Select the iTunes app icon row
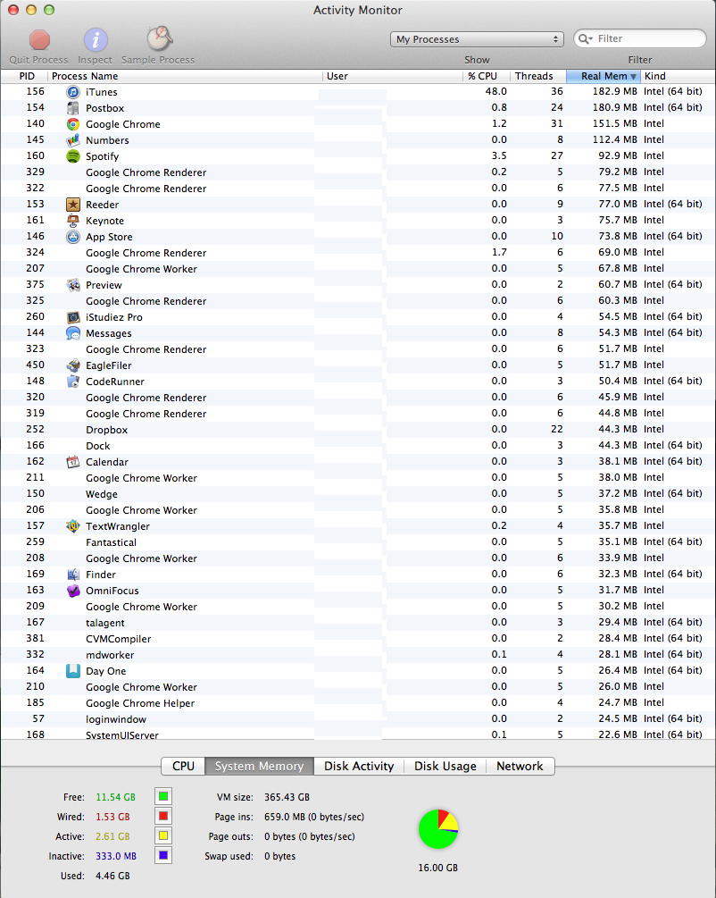Screen dimensions: 716x898 point(358,92)
